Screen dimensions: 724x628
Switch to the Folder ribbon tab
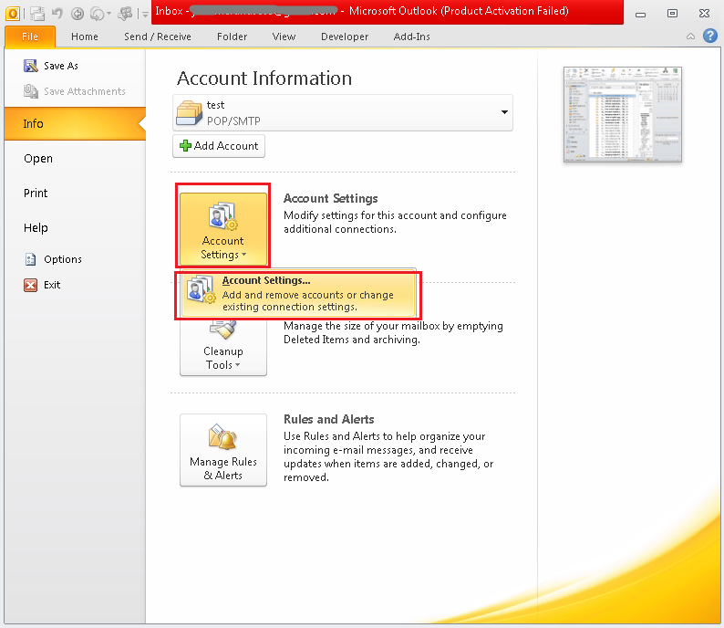pos(232,37)
